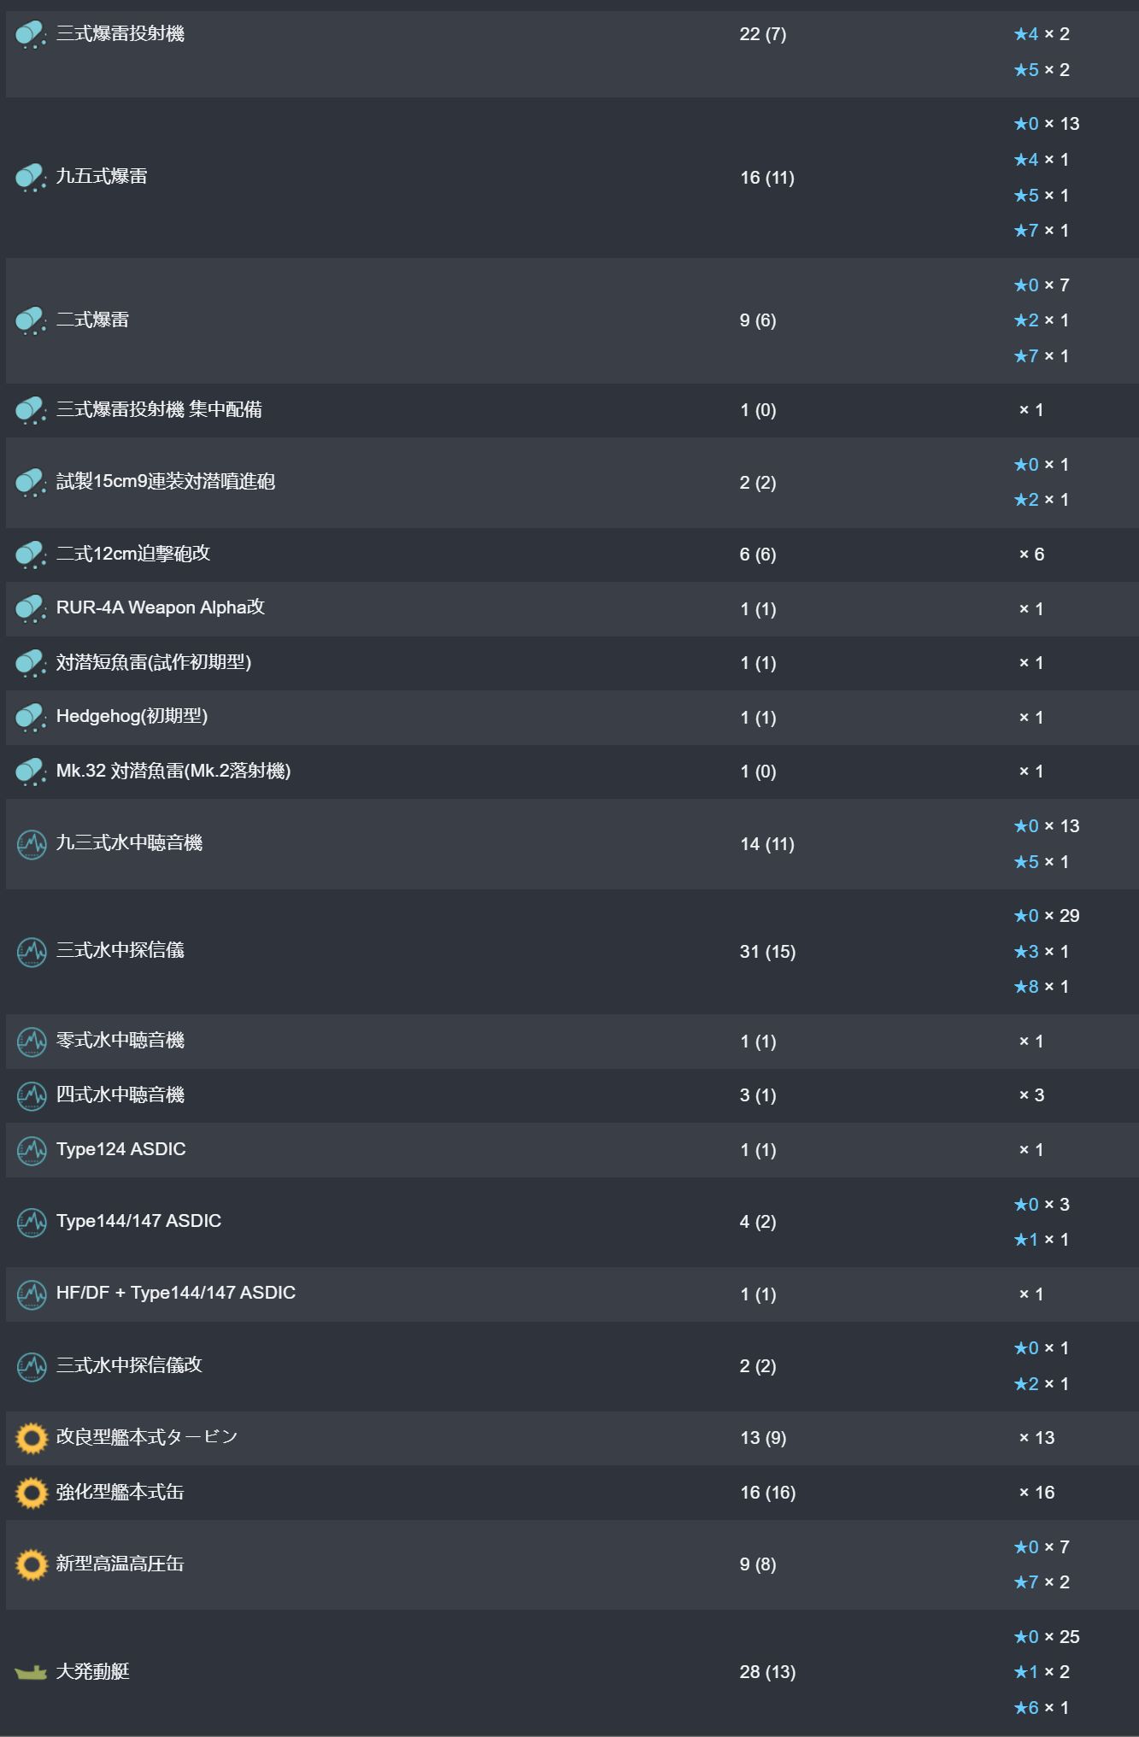Click the turbine icon for 改良型艦本式タービン

tap(32, 1438)
